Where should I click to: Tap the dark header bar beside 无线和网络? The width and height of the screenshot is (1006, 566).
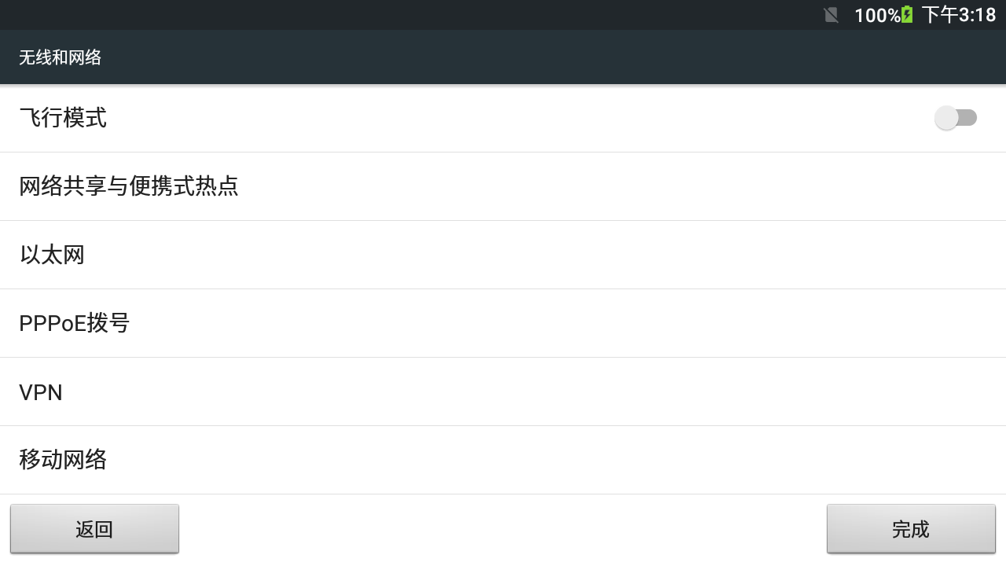pyautogui.click(x=550, y=57)
